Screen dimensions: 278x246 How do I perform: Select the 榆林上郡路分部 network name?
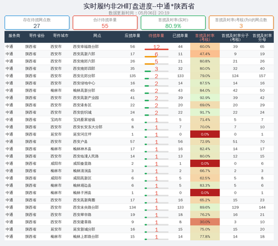click(86, 237)
